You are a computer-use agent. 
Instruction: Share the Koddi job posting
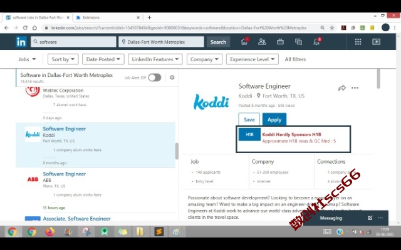(x=342, y=88)
